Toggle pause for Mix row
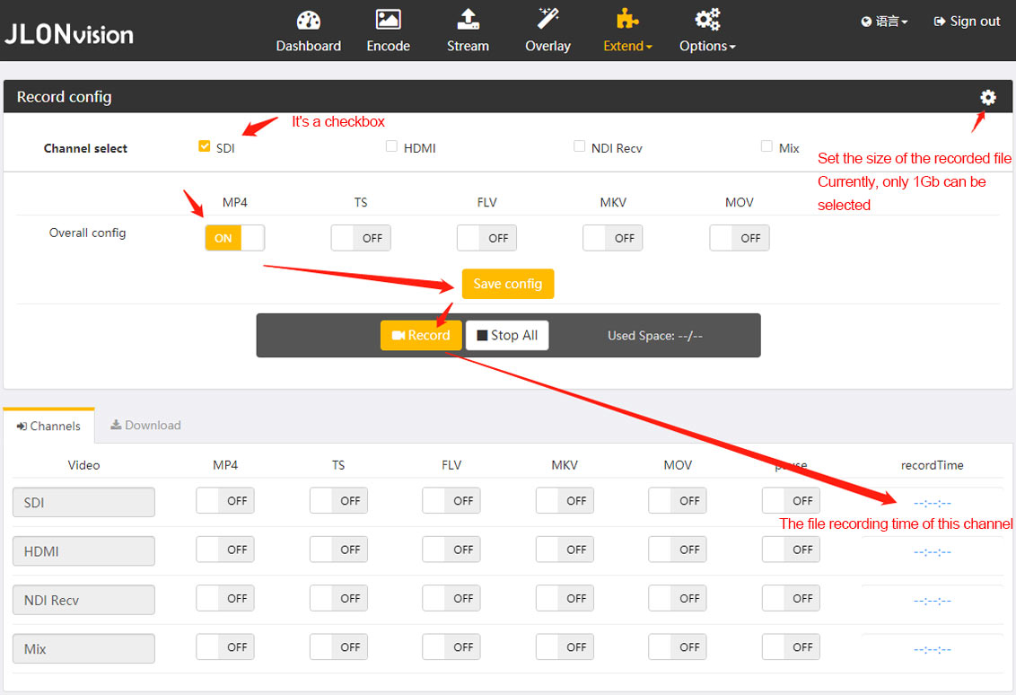The height and width of the screenshot is (695, 1016). (x=791, y=647)
